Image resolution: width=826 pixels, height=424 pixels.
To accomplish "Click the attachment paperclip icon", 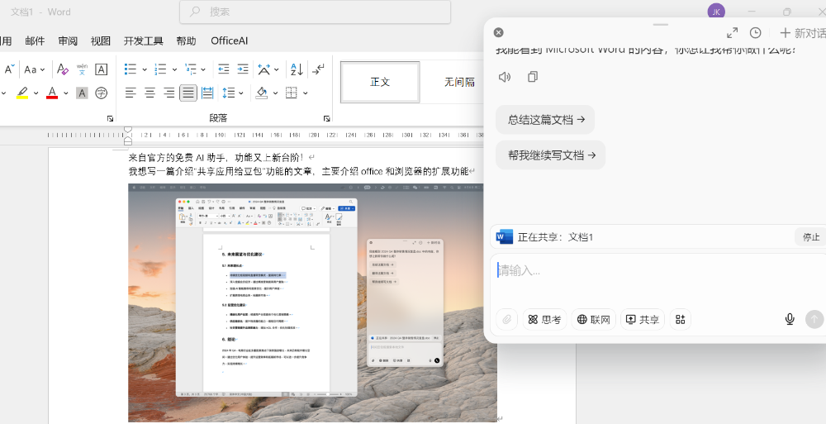I will tap(507, 320).
